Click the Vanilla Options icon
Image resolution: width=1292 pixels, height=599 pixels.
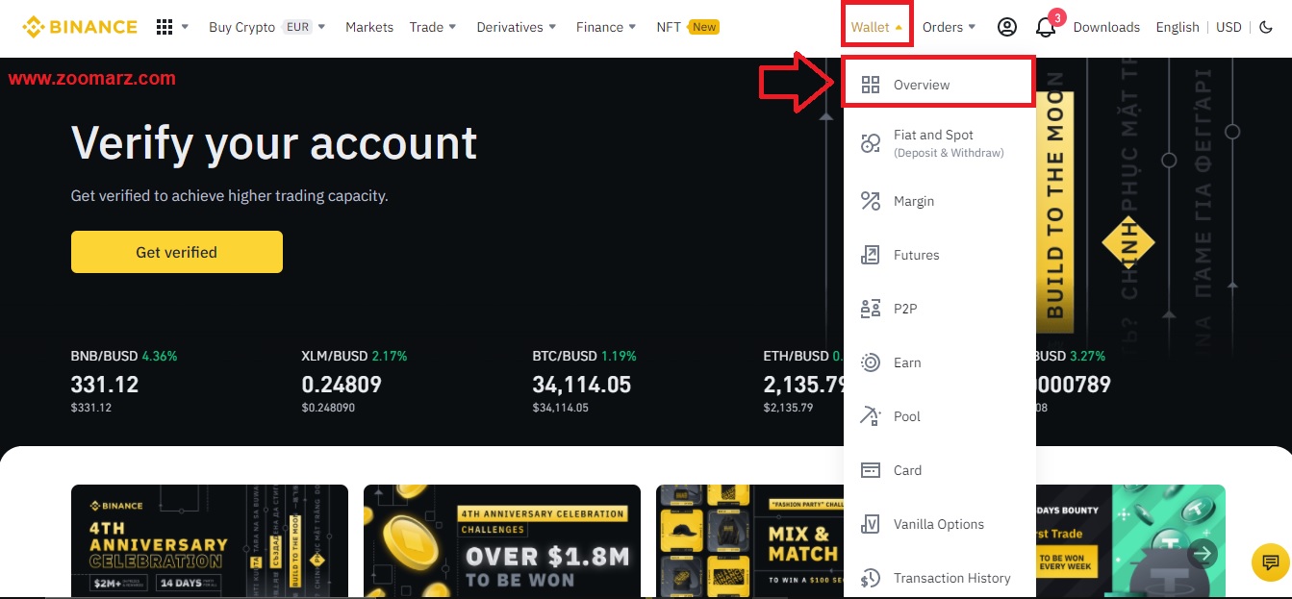871,524
